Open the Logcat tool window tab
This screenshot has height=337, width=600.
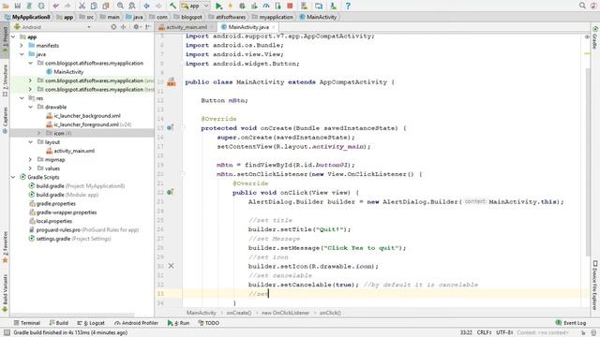click(x=91, y=323)
